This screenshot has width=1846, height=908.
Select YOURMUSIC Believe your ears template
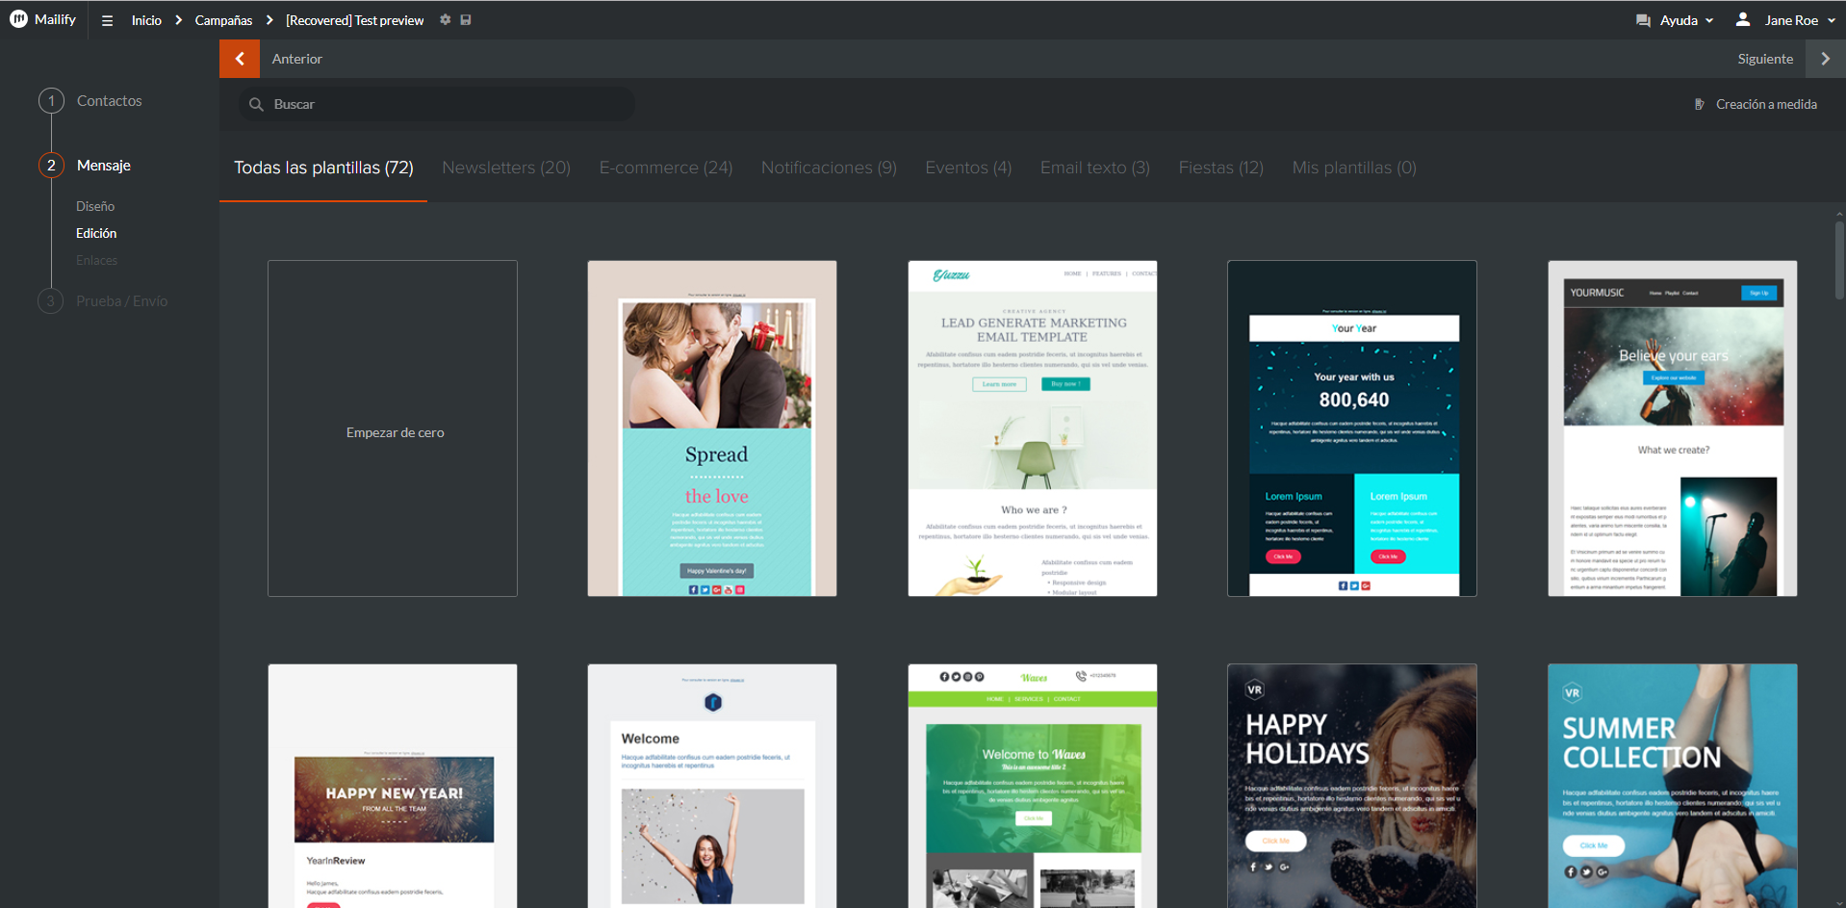click(1673, 428)
